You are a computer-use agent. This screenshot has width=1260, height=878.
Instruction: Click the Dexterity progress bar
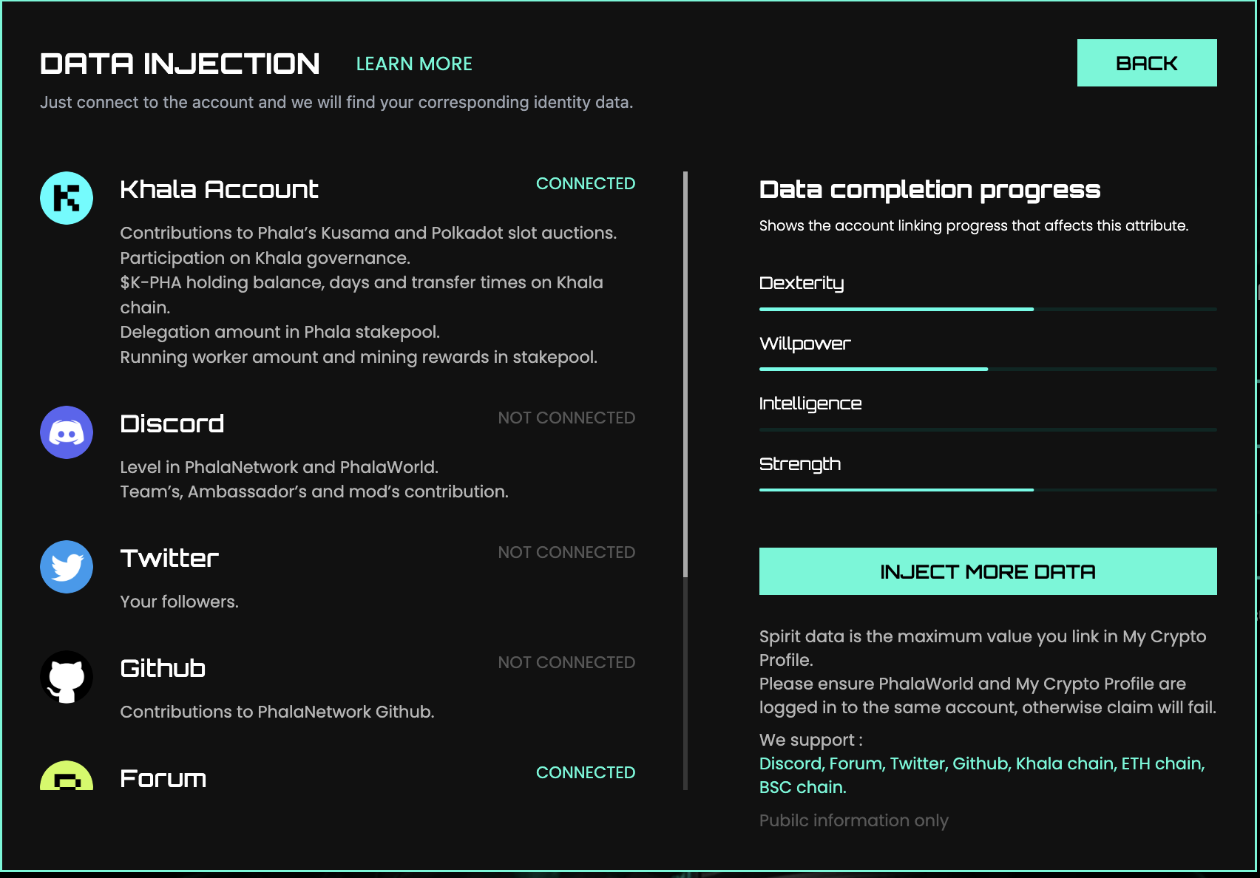tap(988, 309)
